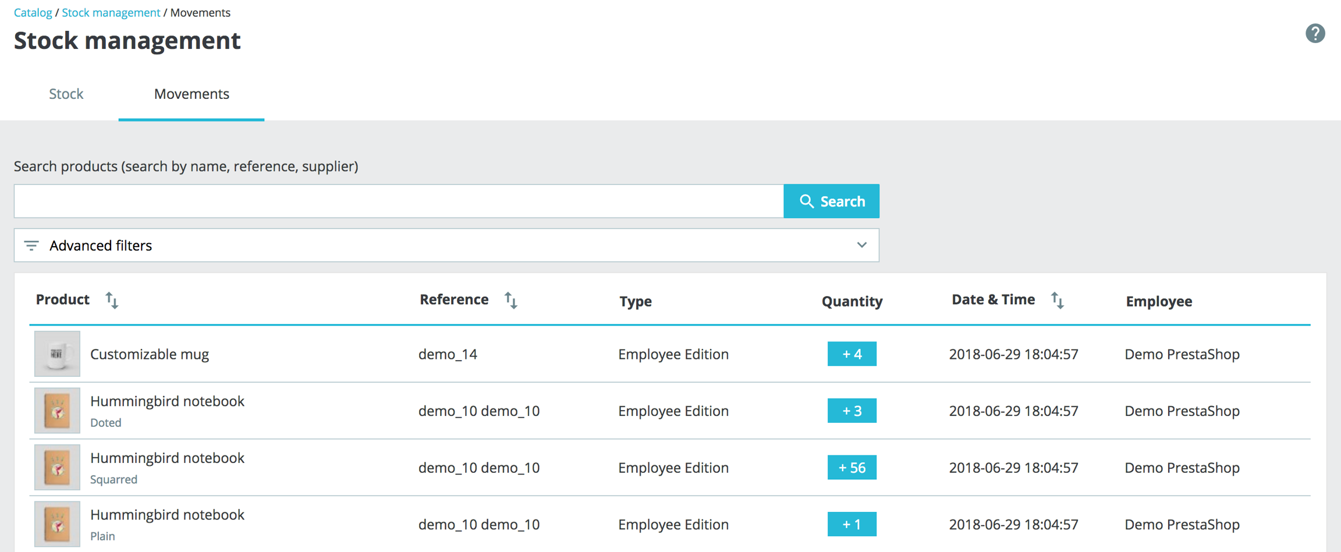Click the Doted Hummingbird notebook thumbnail
This screenshot has height=552, width=1341.
[x=57, y=411]
